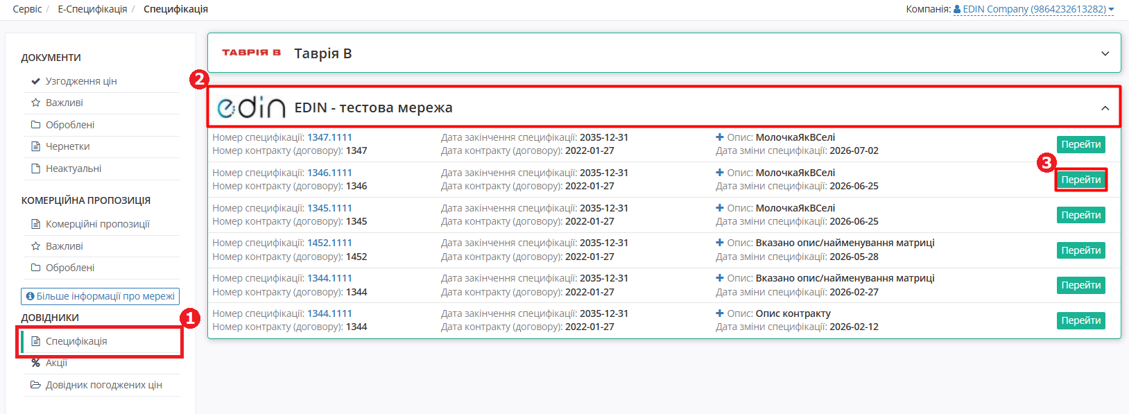Image resolution: width=1129 pixels, height=414 pixels.
Task: Click the percent icon beside Акції
Action: coord(35,363)
